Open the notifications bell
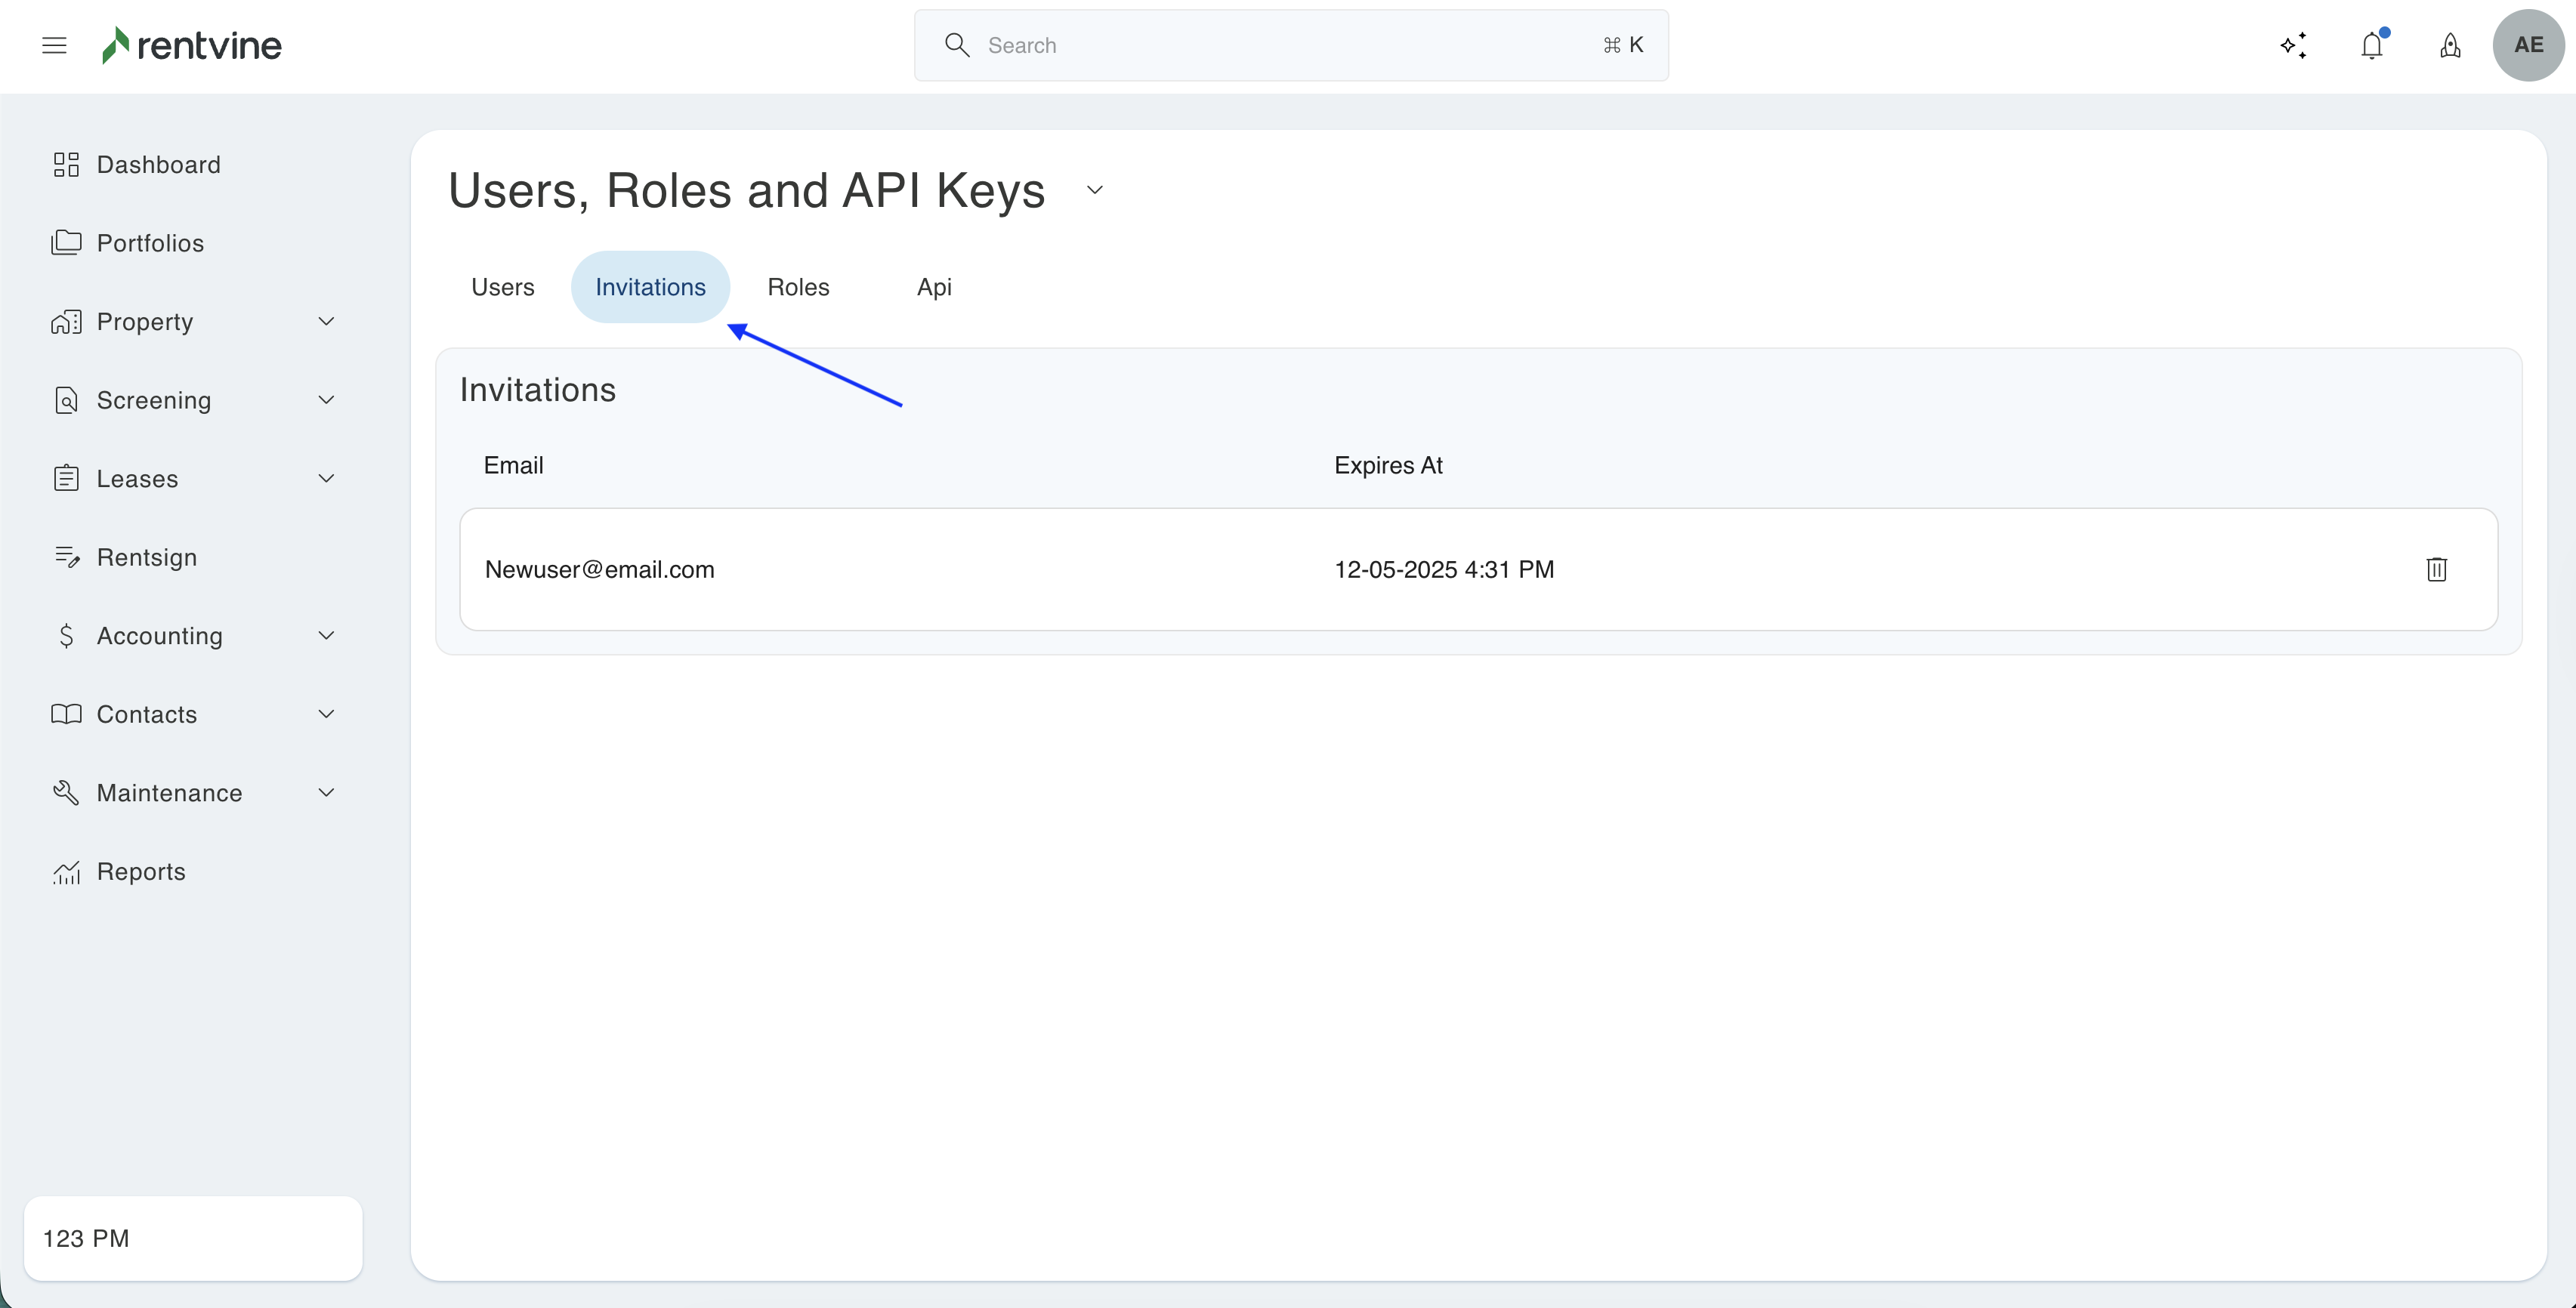 point(2371,45)
